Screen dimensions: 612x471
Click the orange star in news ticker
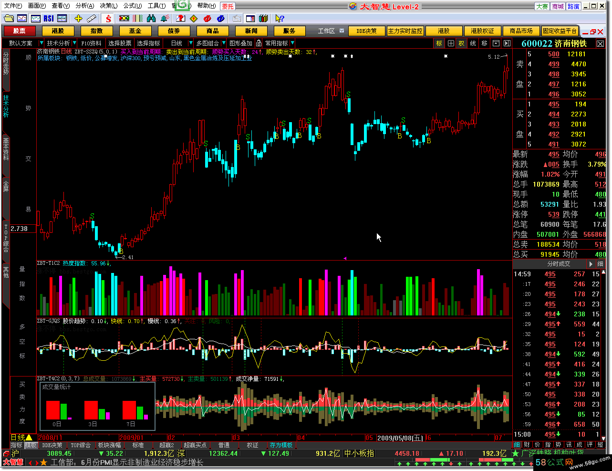[44, 462]
